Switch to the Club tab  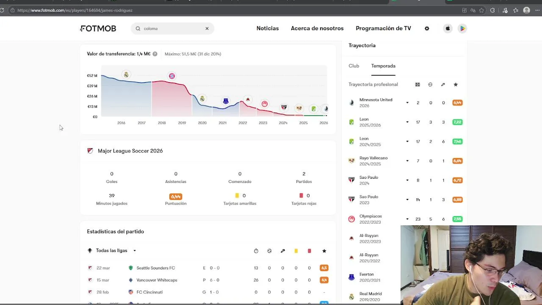pyautogui.click(x=354, y=66)
